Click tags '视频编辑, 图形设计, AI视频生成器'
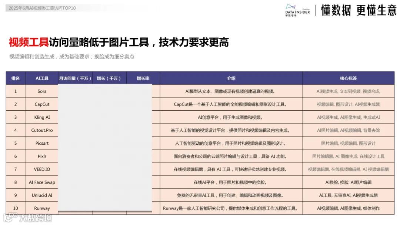 click(349, 104)
